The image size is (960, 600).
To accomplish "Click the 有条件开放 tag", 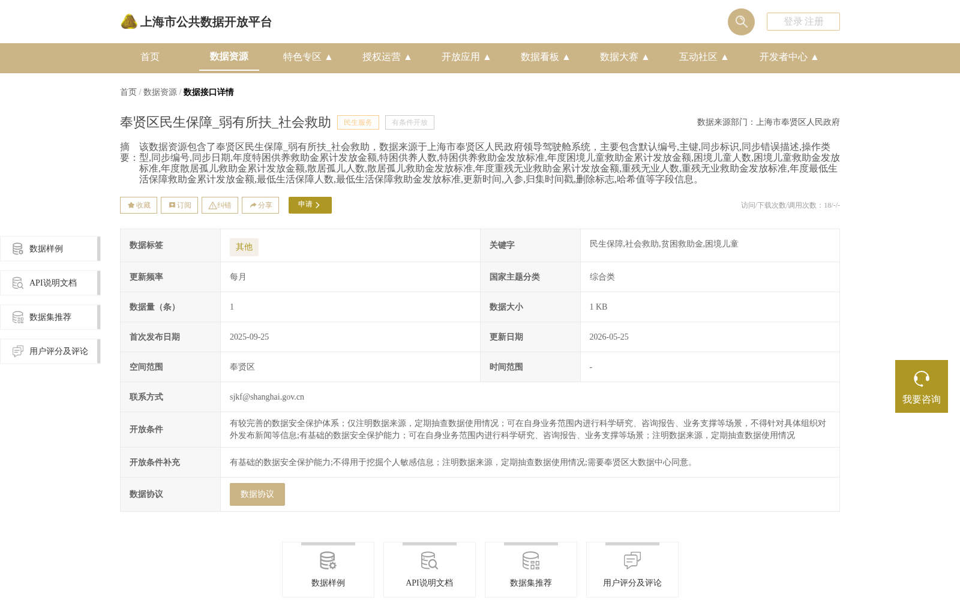I will pos(410,122).
